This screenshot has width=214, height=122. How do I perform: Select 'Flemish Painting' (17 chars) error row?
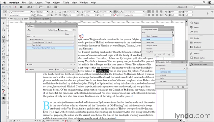coord(50,42)
